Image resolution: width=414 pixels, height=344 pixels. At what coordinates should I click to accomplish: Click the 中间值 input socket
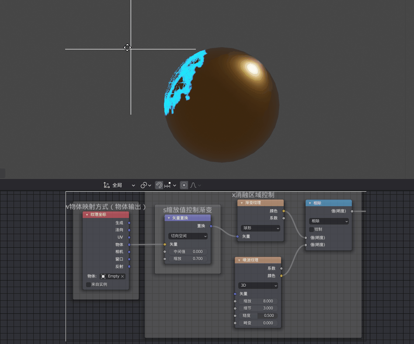[165, 252]
